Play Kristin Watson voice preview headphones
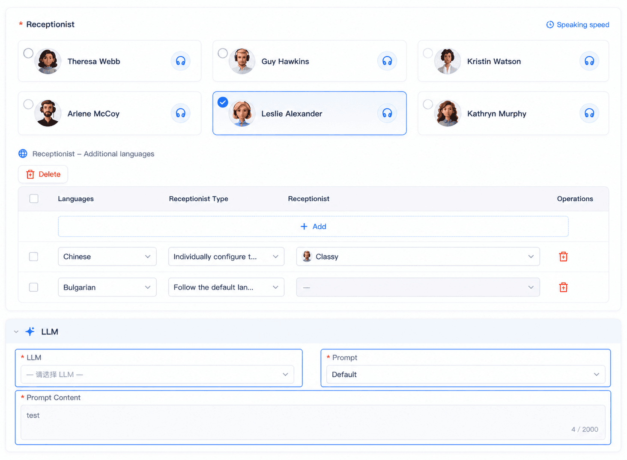This screenshot has height=460, width=627. (589, 61)
